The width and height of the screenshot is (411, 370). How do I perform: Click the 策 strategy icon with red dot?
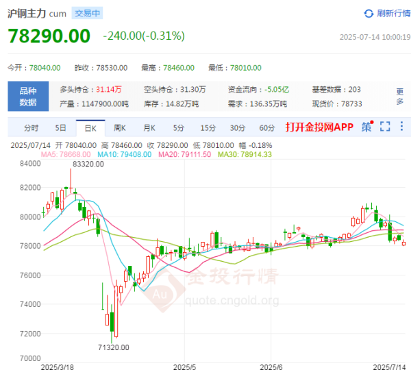point(367,126)
